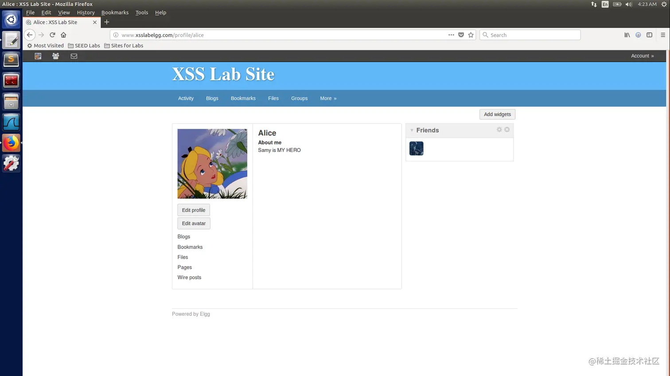Open Elgg messages envelope icon
This screenshot has height=376, width=670.
[74, 56]
